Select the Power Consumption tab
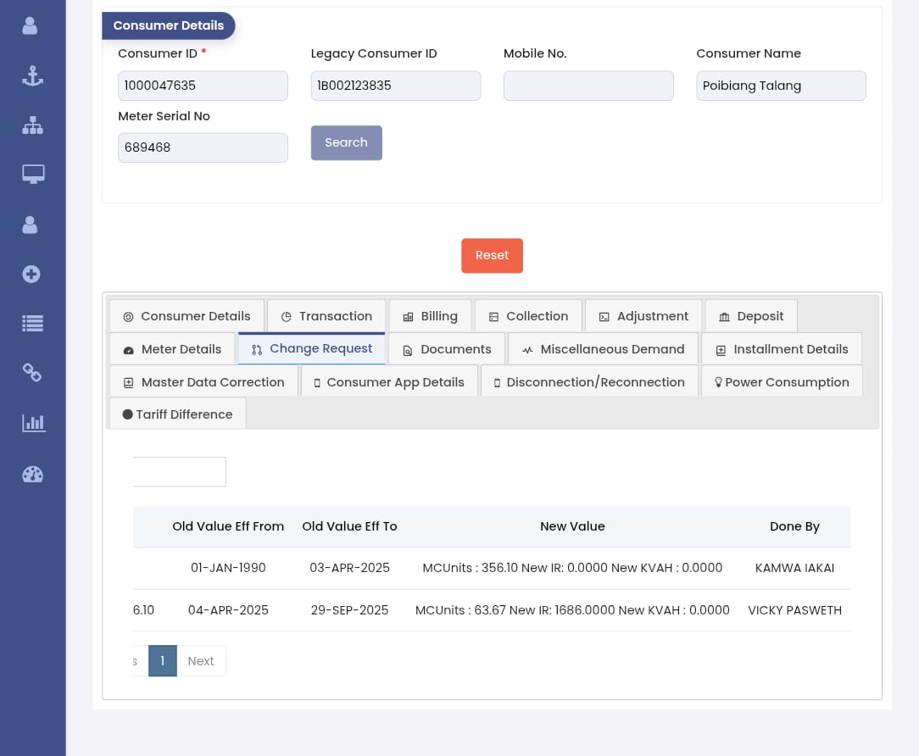919x756 pixels. pyautogui.click(x=782, y=382)
